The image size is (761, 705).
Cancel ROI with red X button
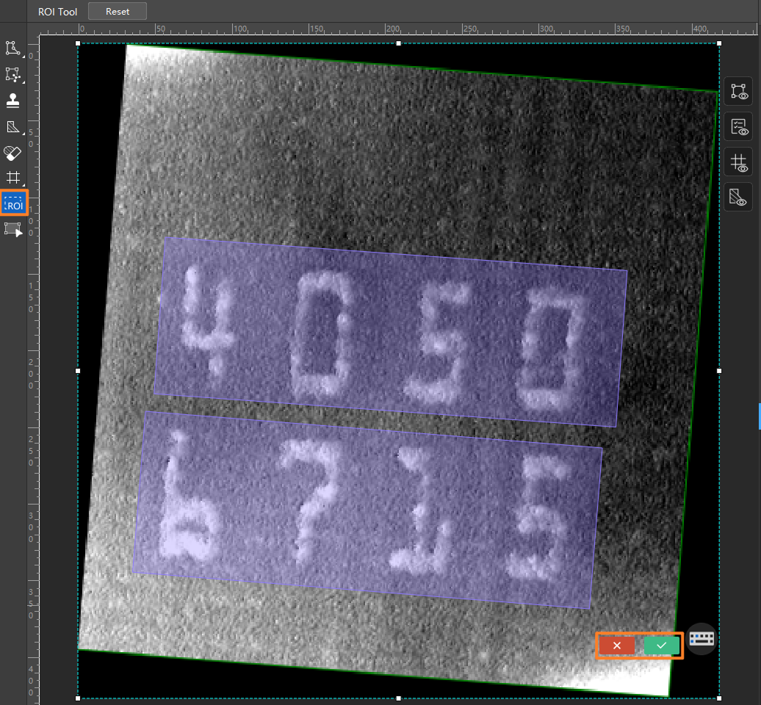[617, 646]
